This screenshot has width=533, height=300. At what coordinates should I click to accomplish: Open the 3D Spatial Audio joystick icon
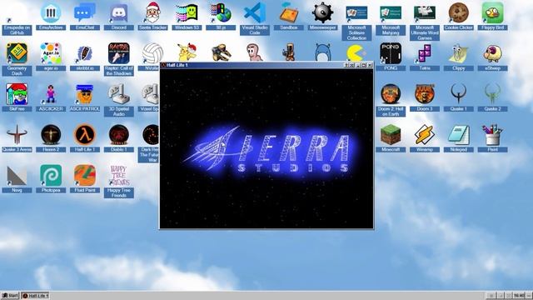pos(118,99)
